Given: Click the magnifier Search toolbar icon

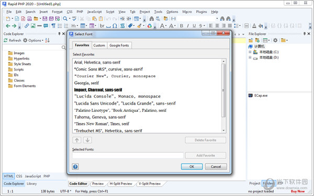Looking at the screenshot, I should [65, 19].
